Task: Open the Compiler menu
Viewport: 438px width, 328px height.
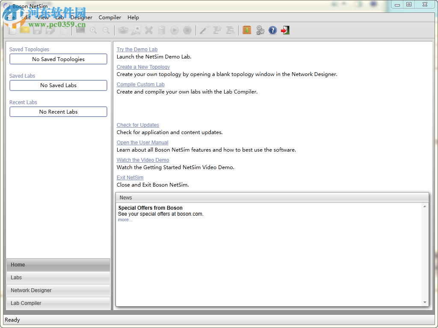Action: (x=110, y=17)
